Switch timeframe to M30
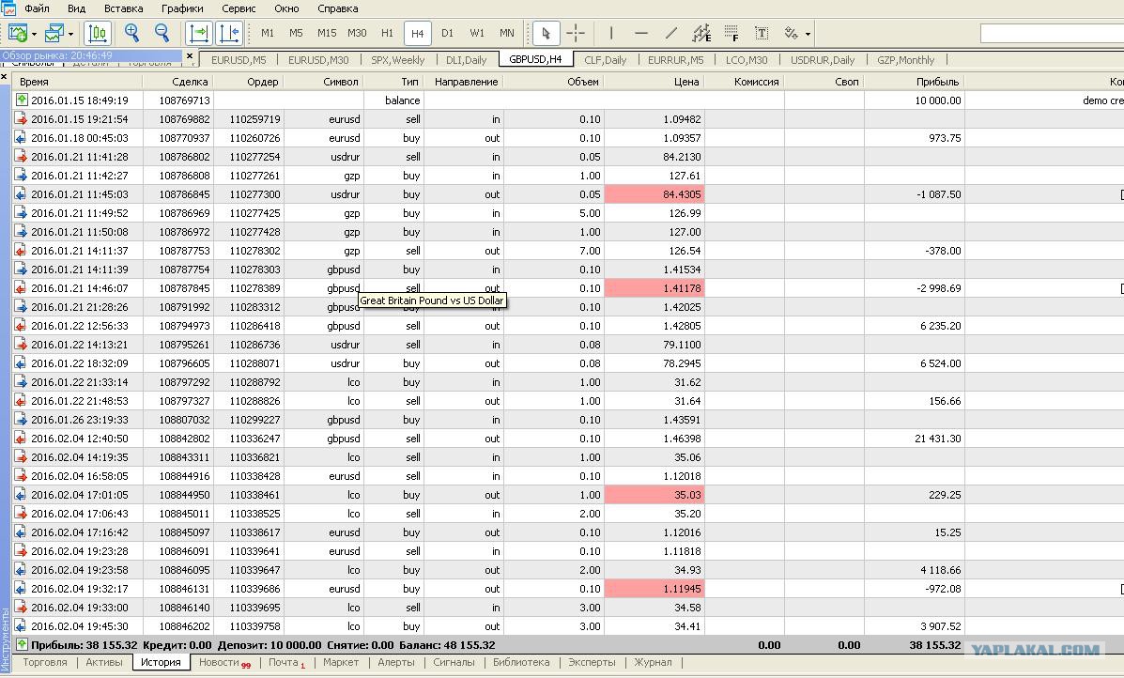This screenshot has width=1124, height=678. click(357, 33)
